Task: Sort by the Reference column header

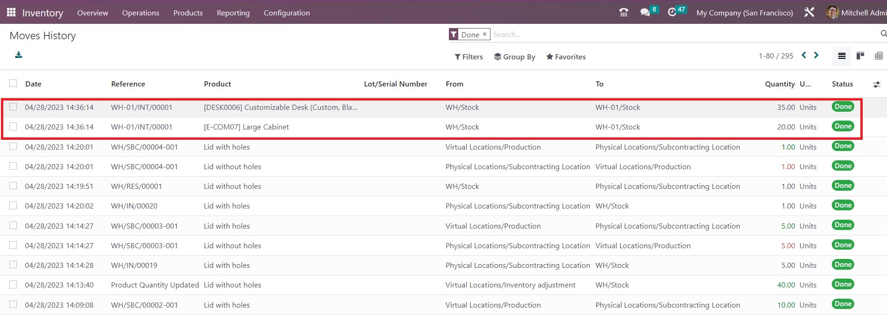Action: pos(128,84)
